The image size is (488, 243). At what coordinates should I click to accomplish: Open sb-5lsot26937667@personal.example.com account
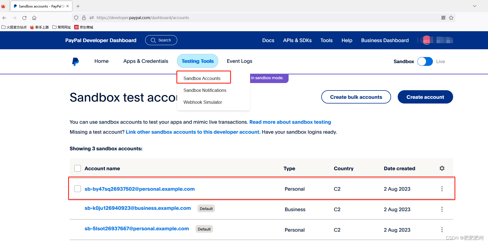pyautogui.click(x=137, y=229)
